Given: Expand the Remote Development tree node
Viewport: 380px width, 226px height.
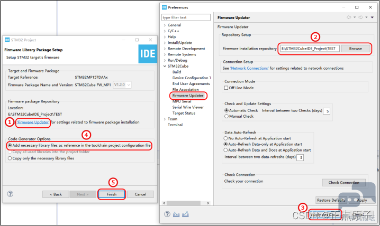Looking at the screenshot, I should click(x=165, y=49).
